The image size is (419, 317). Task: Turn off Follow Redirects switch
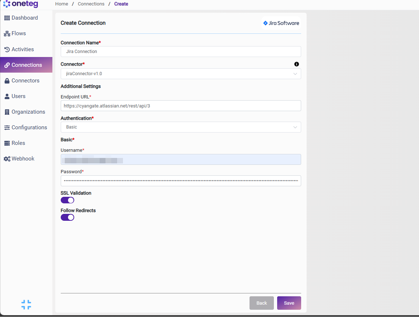67,218
